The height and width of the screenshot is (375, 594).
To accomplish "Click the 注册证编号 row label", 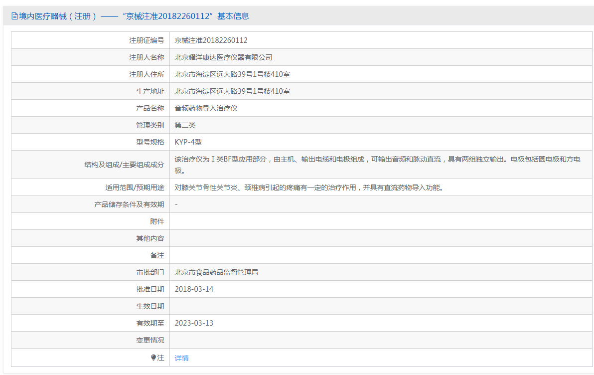I will coord(147,40).
